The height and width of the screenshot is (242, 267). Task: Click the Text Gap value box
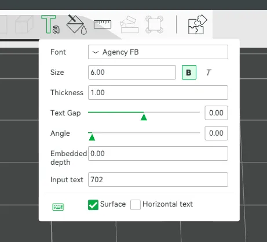pyautogui.click(x=216, y=113)
